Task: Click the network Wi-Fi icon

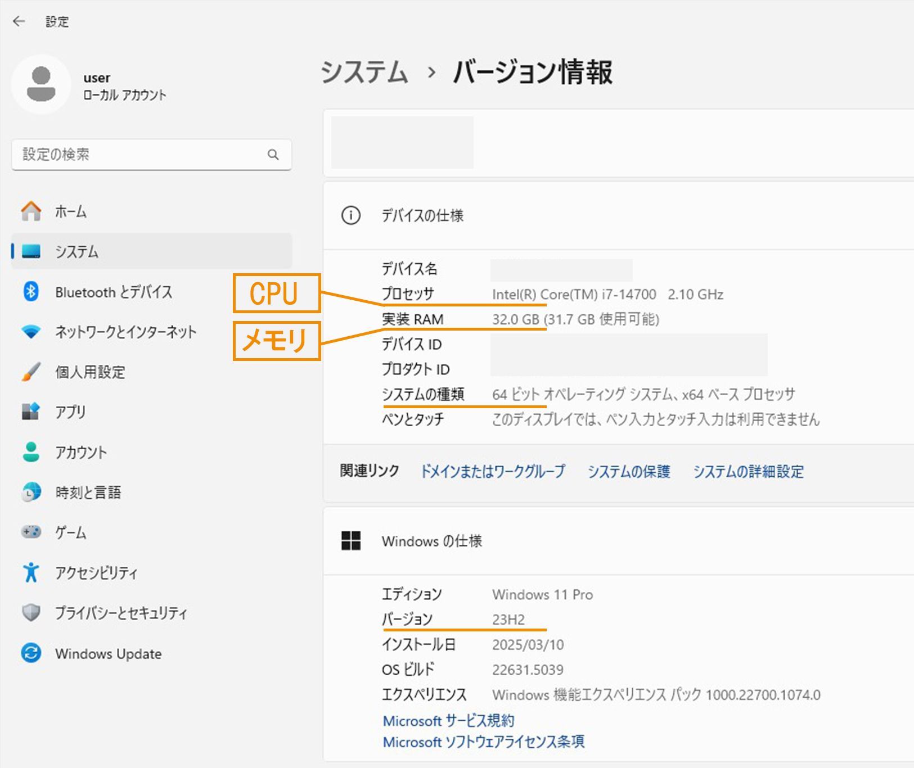Action: [31, 332]
